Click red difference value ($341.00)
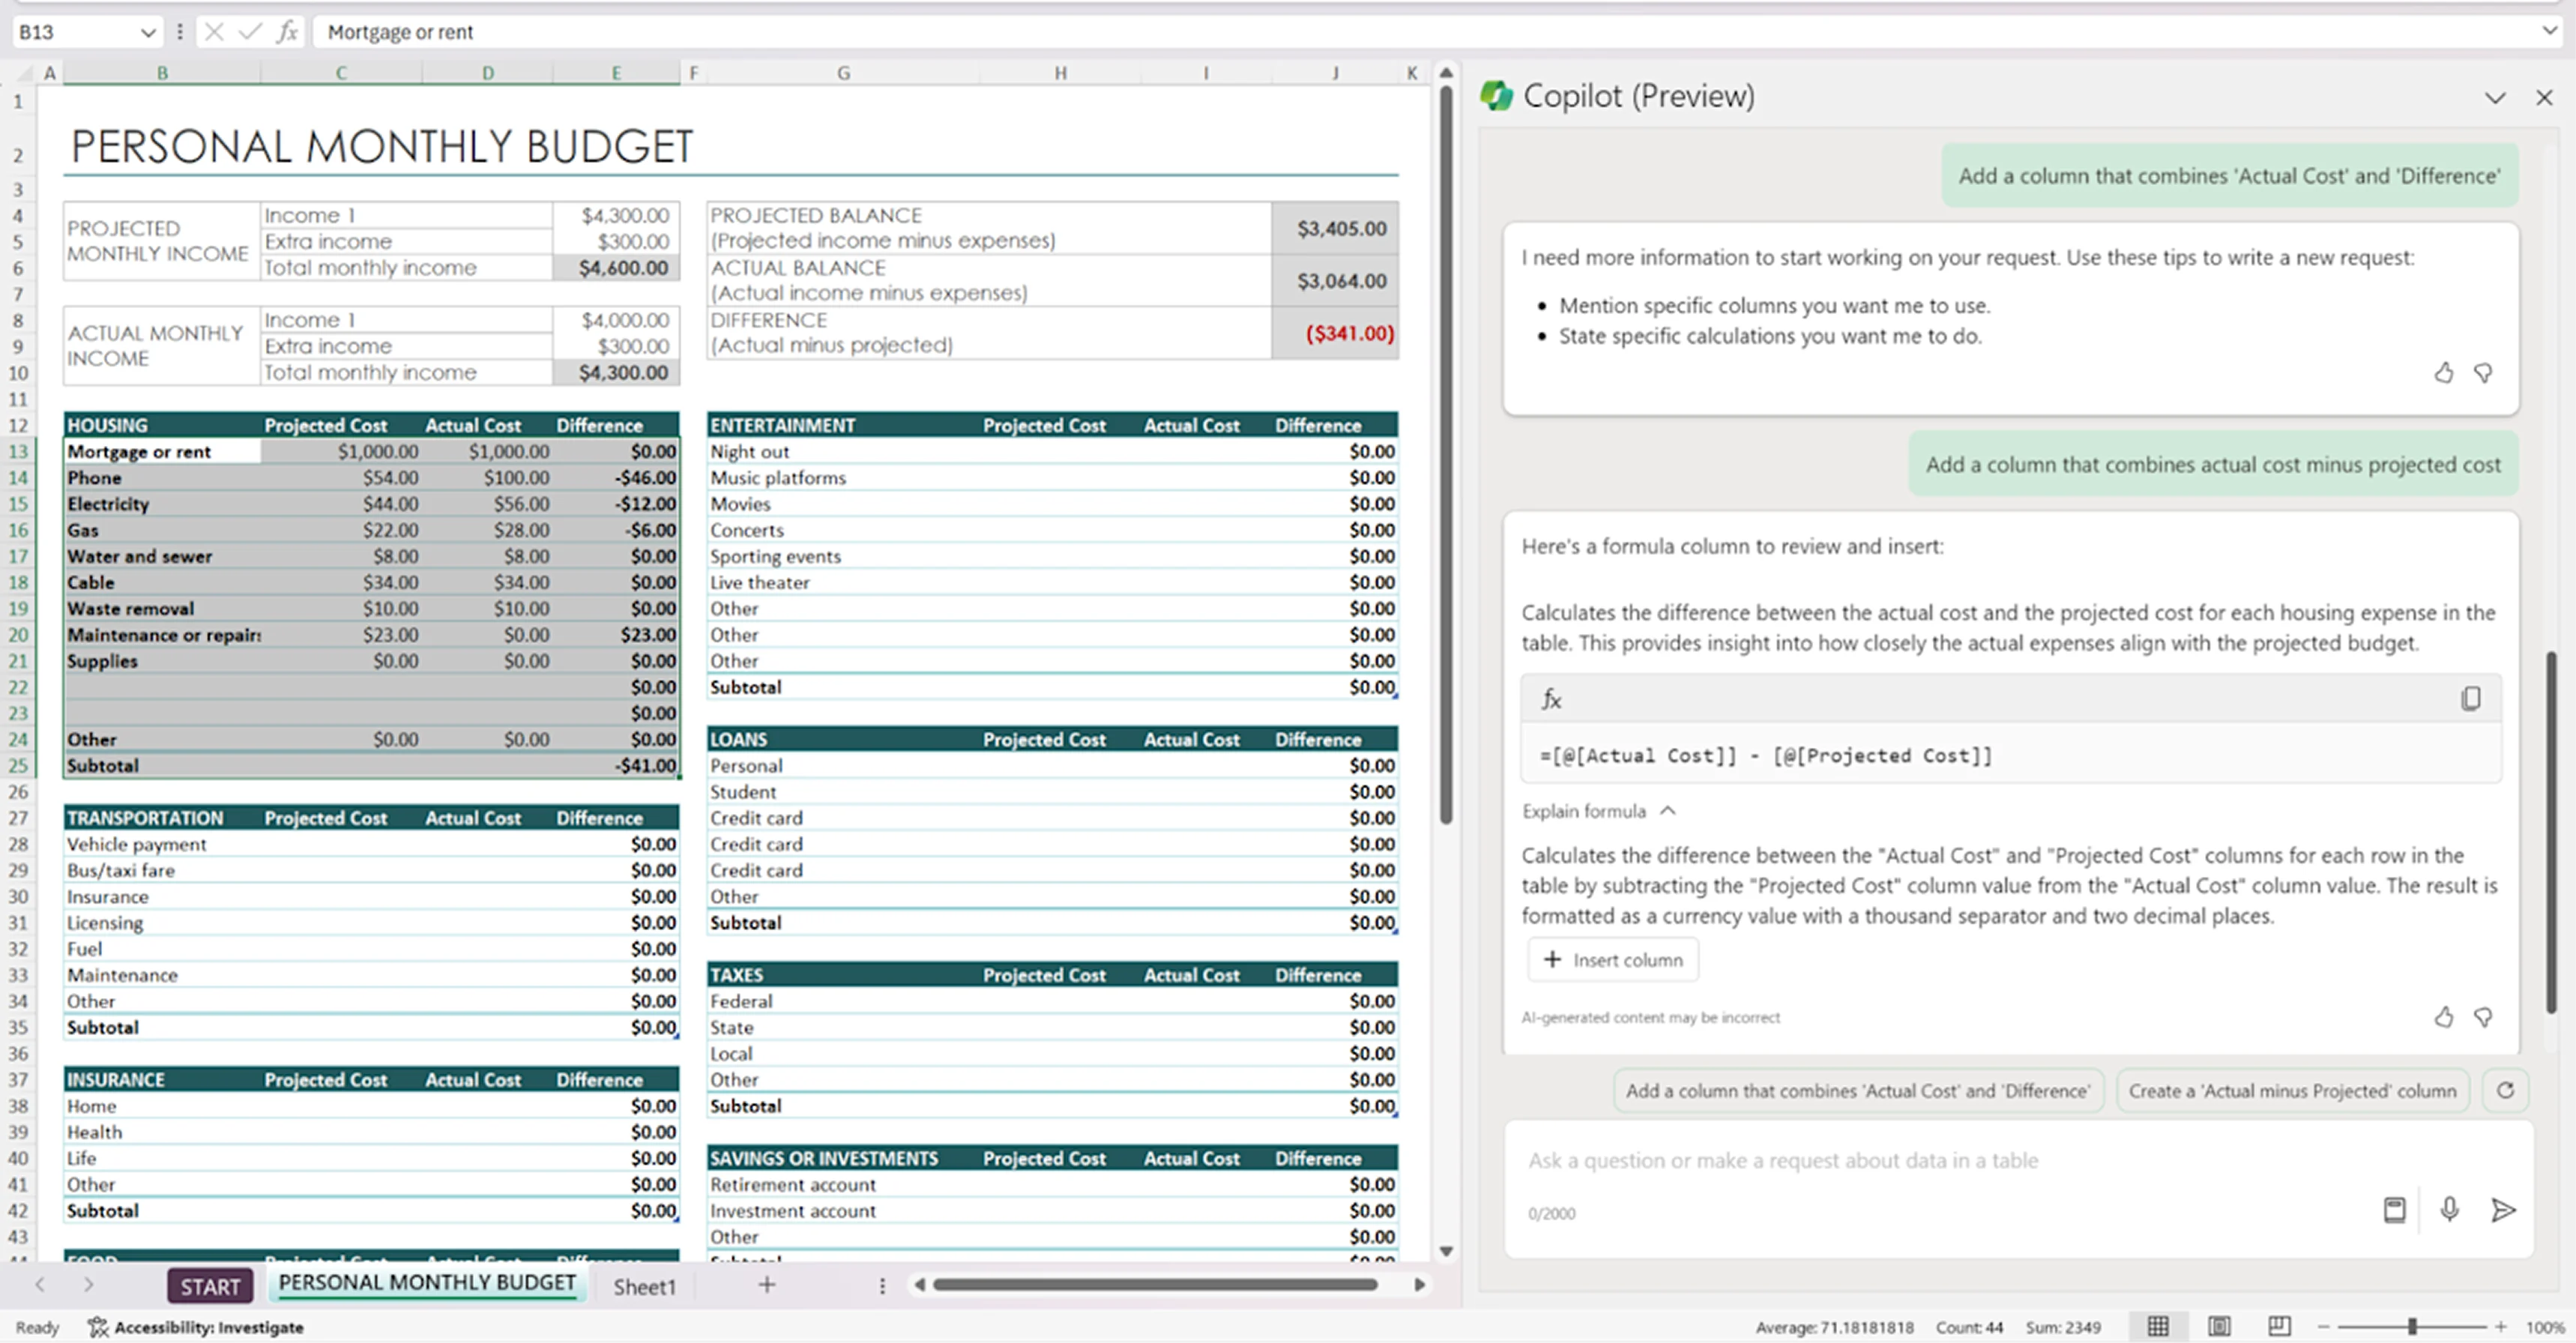 pyautogui.click(x=1335, y=333)
